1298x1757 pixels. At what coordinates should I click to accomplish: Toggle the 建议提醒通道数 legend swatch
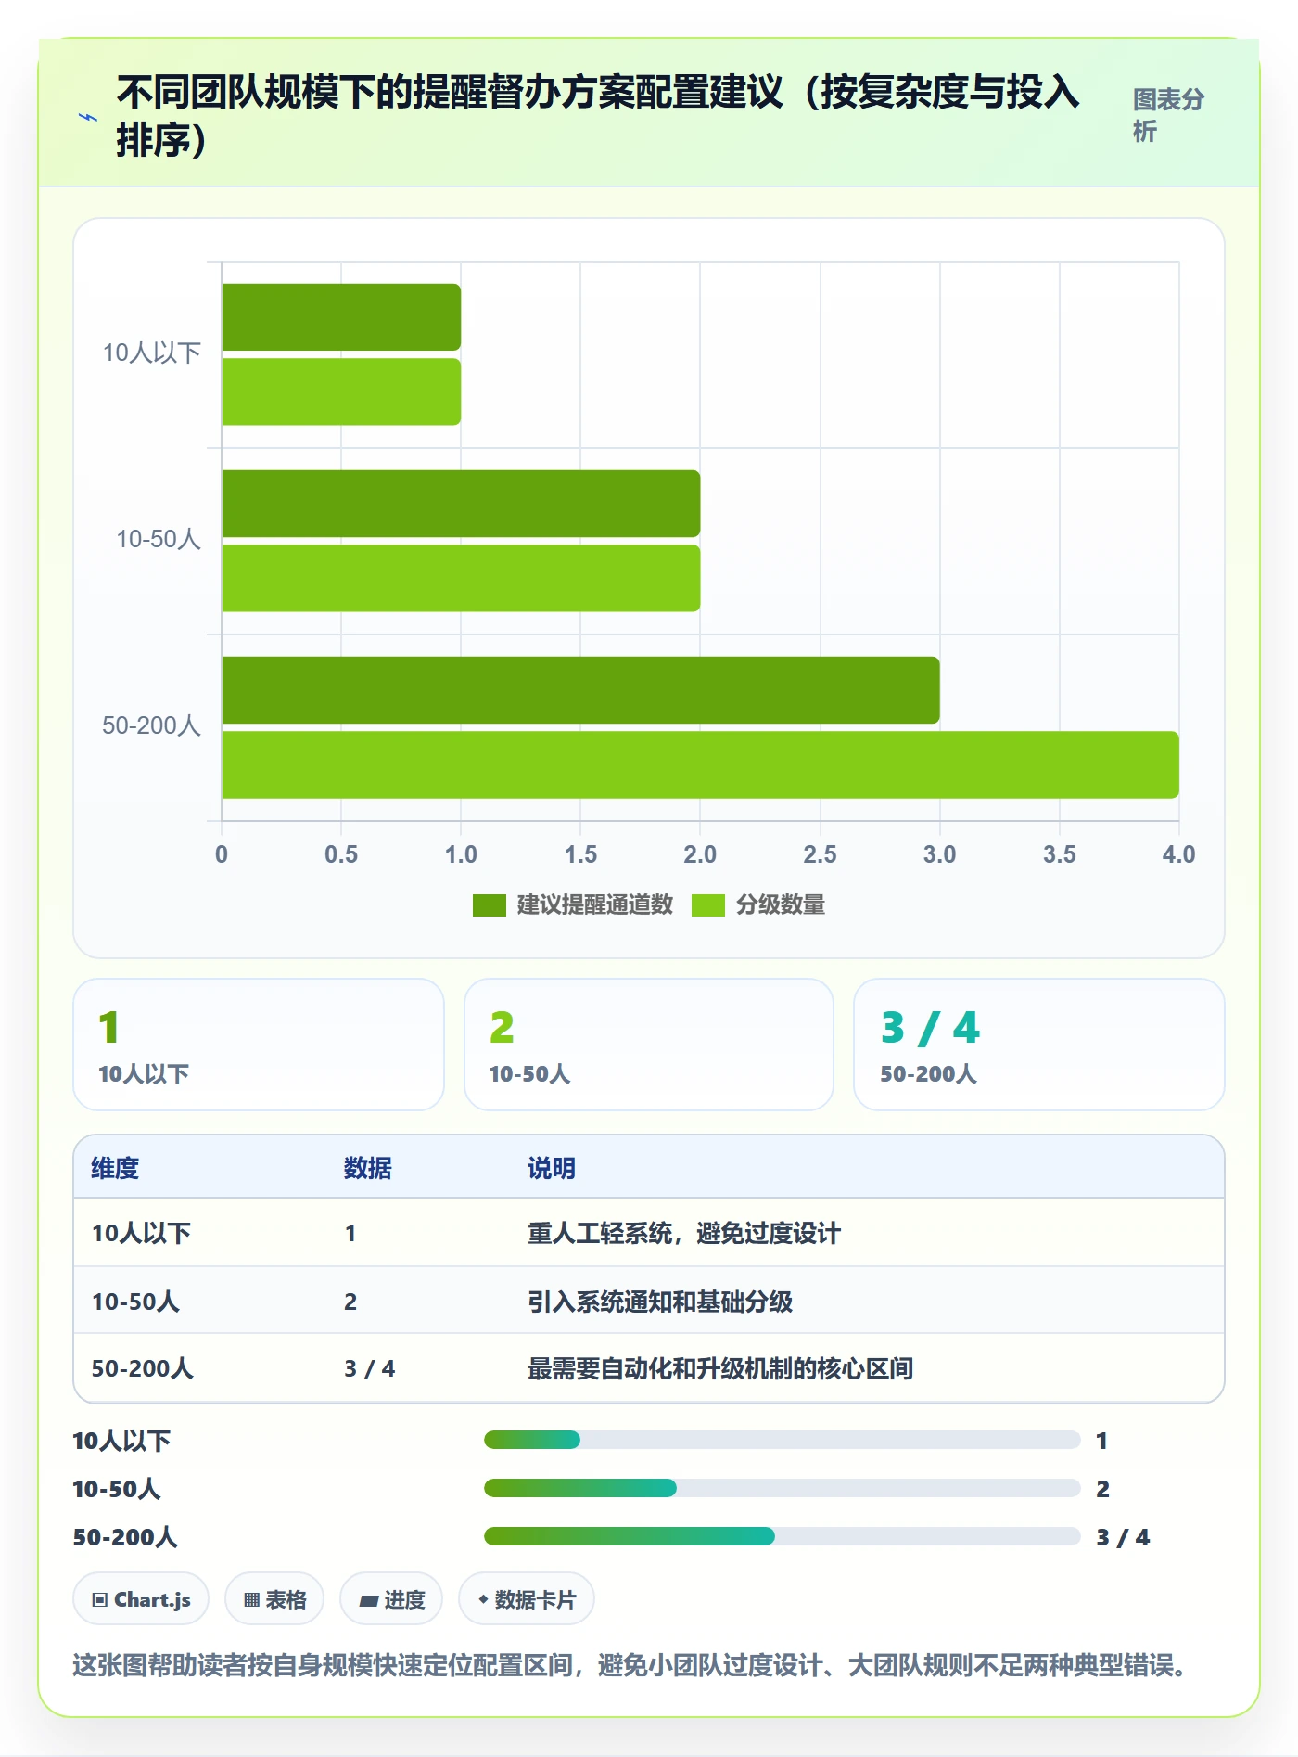click(x=489, y=904)
